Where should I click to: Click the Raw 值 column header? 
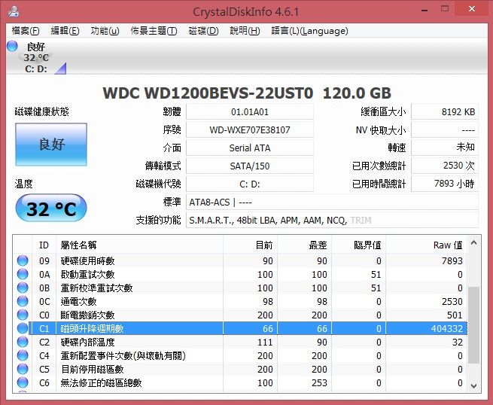[427, 245]
